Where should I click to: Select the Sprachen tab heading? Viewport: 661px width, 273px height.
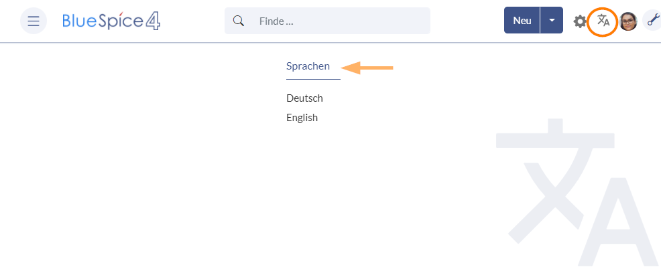308,66
